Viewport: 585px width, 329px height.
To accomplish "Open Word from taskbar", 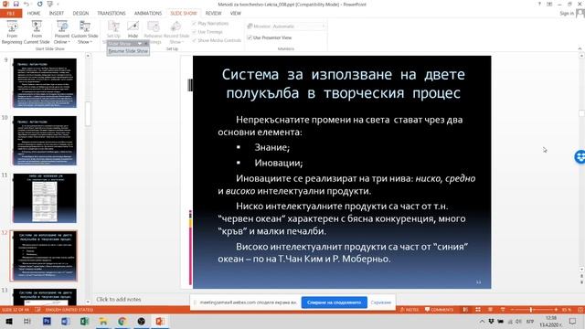I will pos(66,321).
